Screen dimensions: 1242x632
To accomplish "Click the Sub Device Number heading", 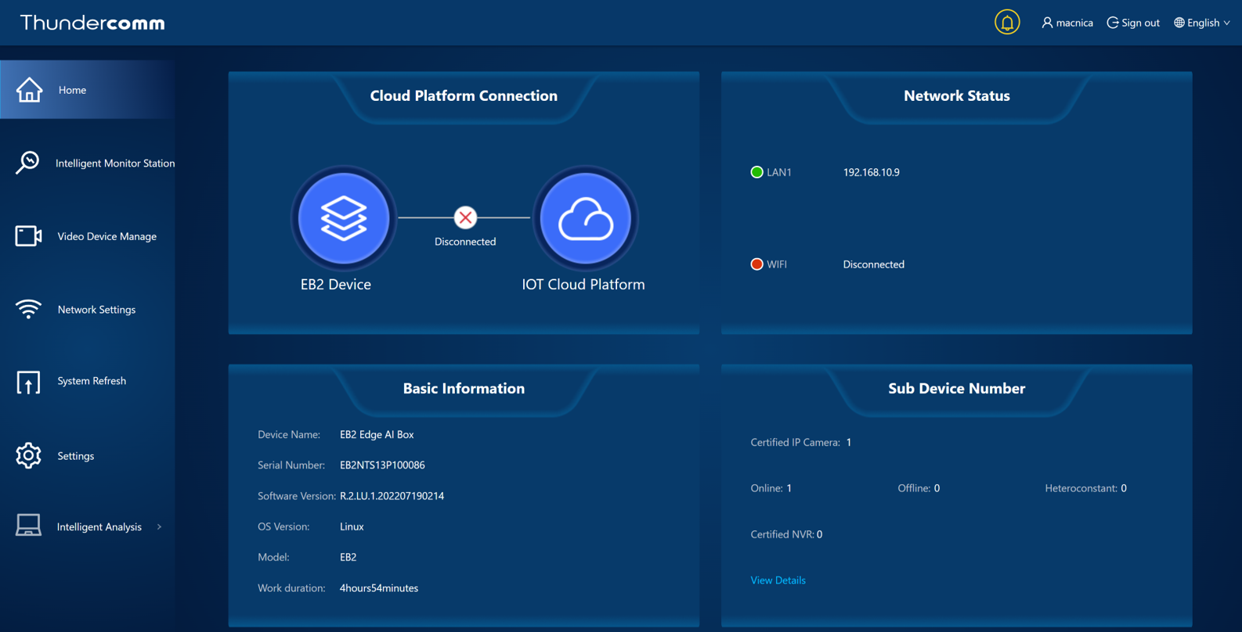I will [956, 388].
